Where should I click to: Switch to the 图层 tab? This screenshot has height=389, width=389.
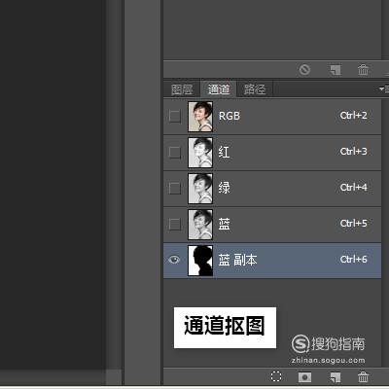point(182,89)
